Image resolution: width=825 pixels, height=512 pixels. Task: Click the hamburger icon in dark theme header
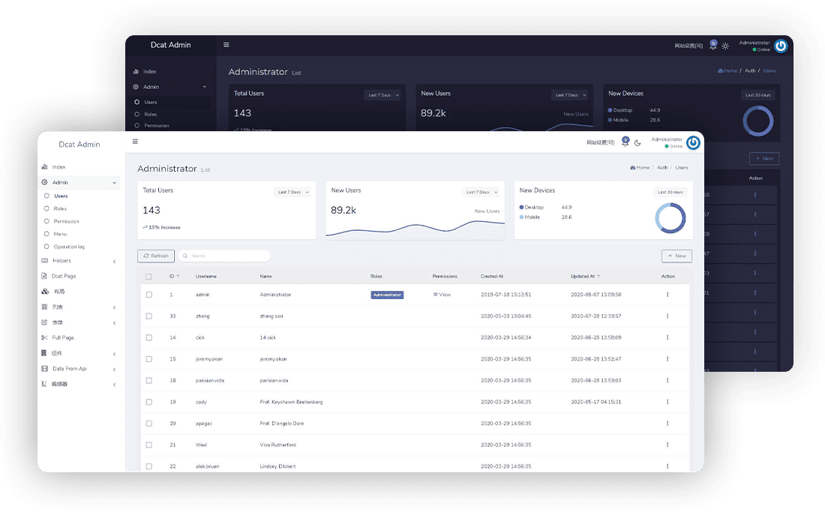226,45
